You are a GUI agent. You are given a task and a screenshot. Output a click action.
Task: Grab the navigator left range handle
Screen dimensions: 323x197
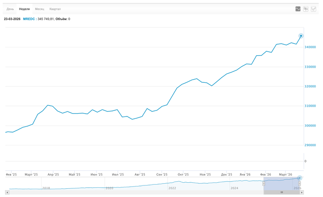(x=264, y=183)
